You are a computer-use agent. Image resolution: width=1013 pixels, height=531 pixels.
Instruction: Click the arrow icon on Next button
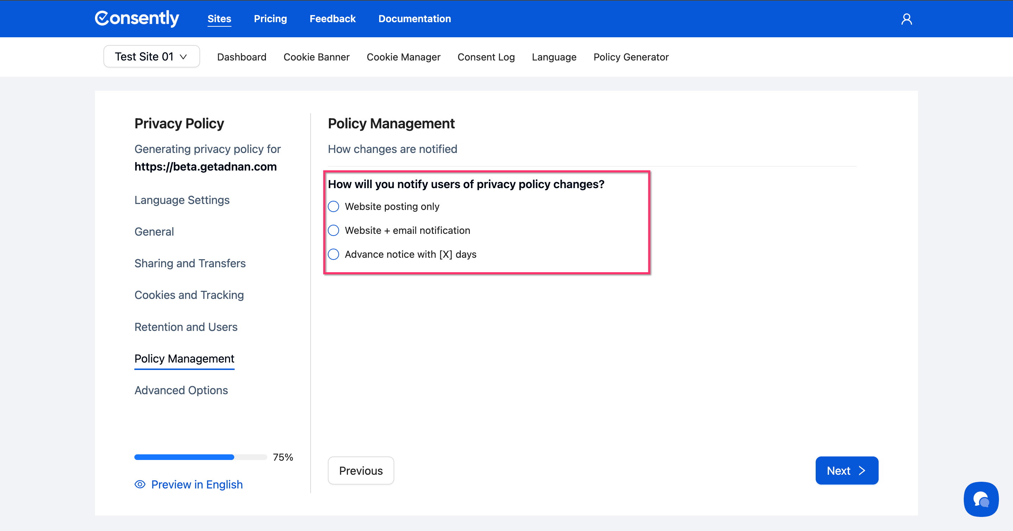click(x=862, y=471)
